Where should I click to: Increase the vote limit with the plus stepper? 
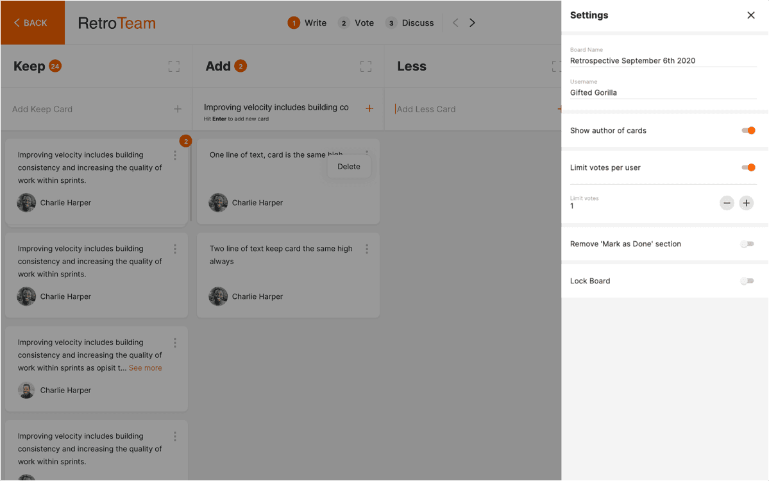point(746,203)
